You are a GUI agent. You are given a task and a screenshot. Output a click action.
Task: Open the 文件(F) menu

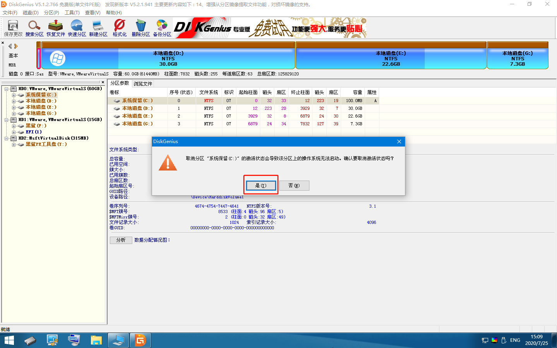pyautogui.click(x=10, y=13)
